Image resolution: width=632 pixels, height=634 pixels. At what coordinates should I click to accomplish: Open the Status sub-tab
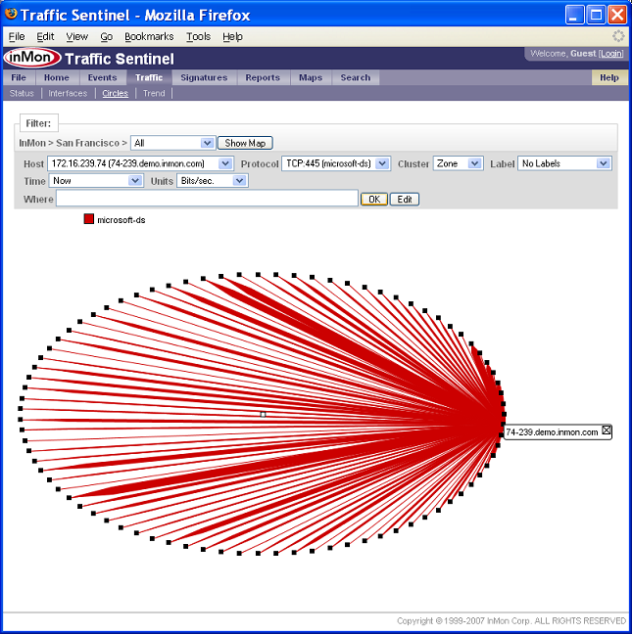[22, 93]
